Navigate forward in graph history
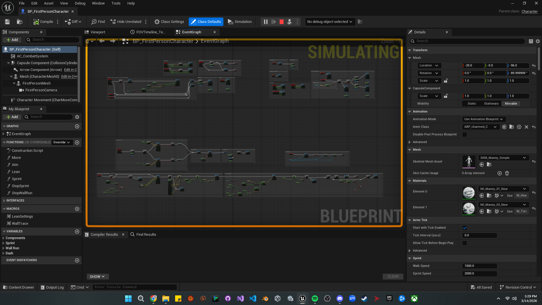Viewport: 542px width, 305px height. (113, 41)
